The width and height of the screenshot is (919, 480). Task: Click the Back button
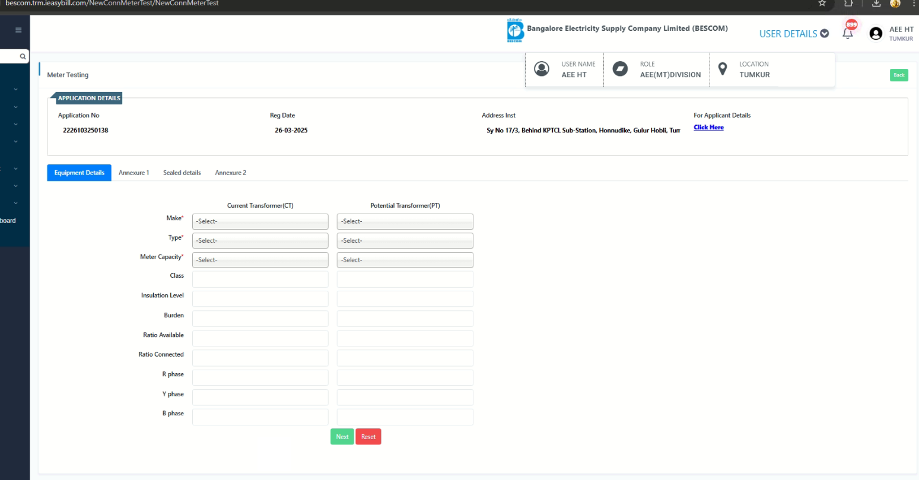[x=898, y=75]
